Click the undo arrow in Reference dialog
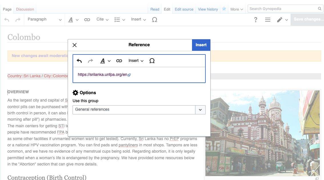 pos(79,61)
